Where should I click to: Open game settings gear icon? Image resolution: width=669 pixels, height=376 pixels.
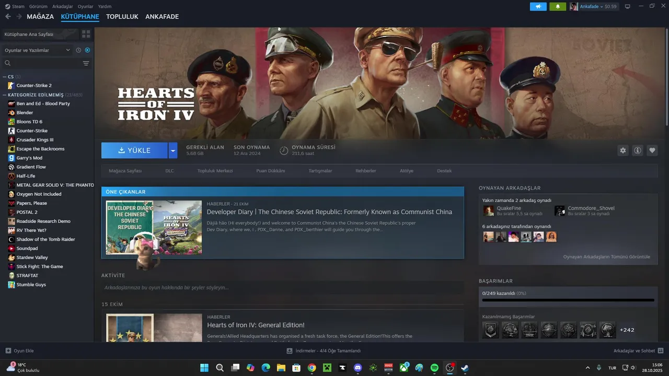click(x=622, y=150)
